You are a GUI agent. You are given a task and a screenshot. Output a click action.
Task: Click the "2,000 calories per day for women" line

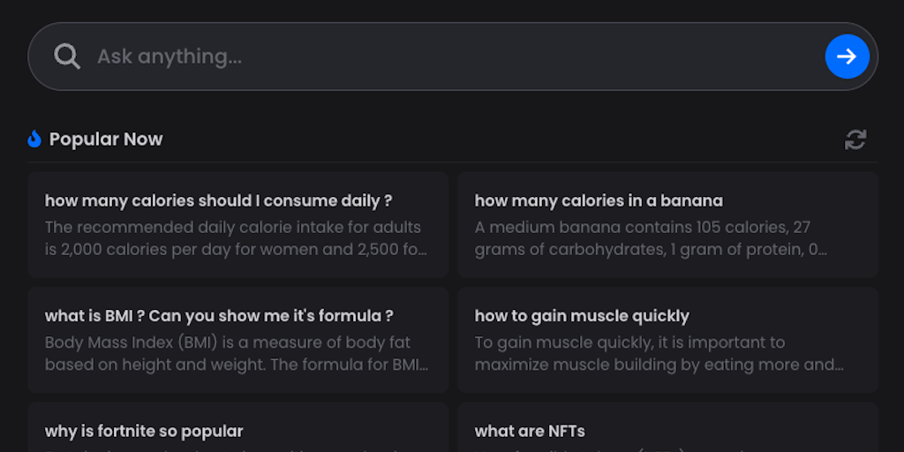click(236, 249)
